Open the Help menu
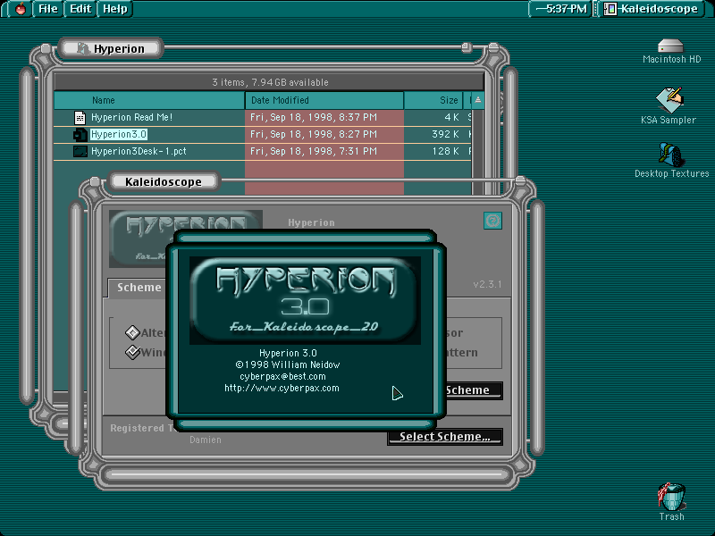 pyautogui.click(x=115, y=9)
